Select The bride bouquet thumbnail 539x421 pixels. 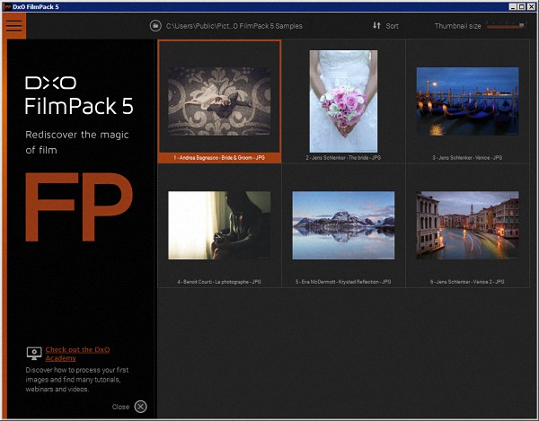(343, 101)
